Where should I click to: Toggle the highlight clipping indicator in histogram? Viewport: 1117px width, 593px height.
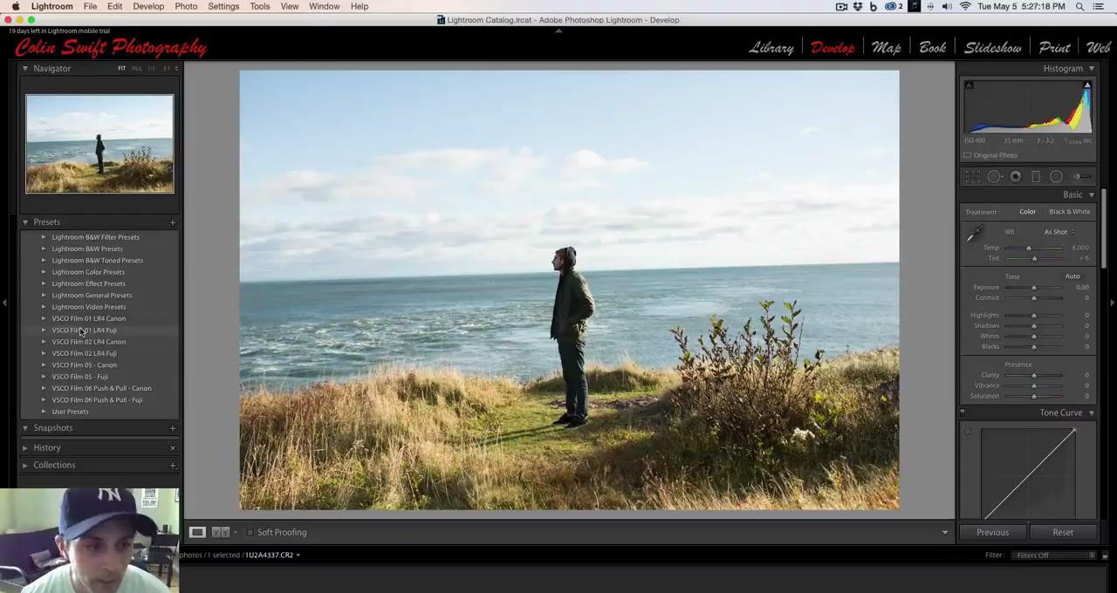click(1086, 85)
